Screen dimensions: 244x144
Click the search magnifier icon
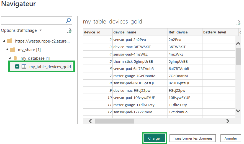(68, 20)
